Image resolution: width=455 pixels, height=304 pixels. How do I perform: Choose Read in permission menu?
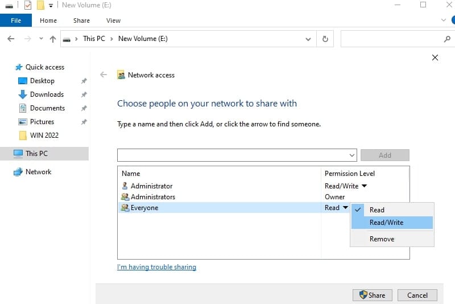click(x=392, y=209)
